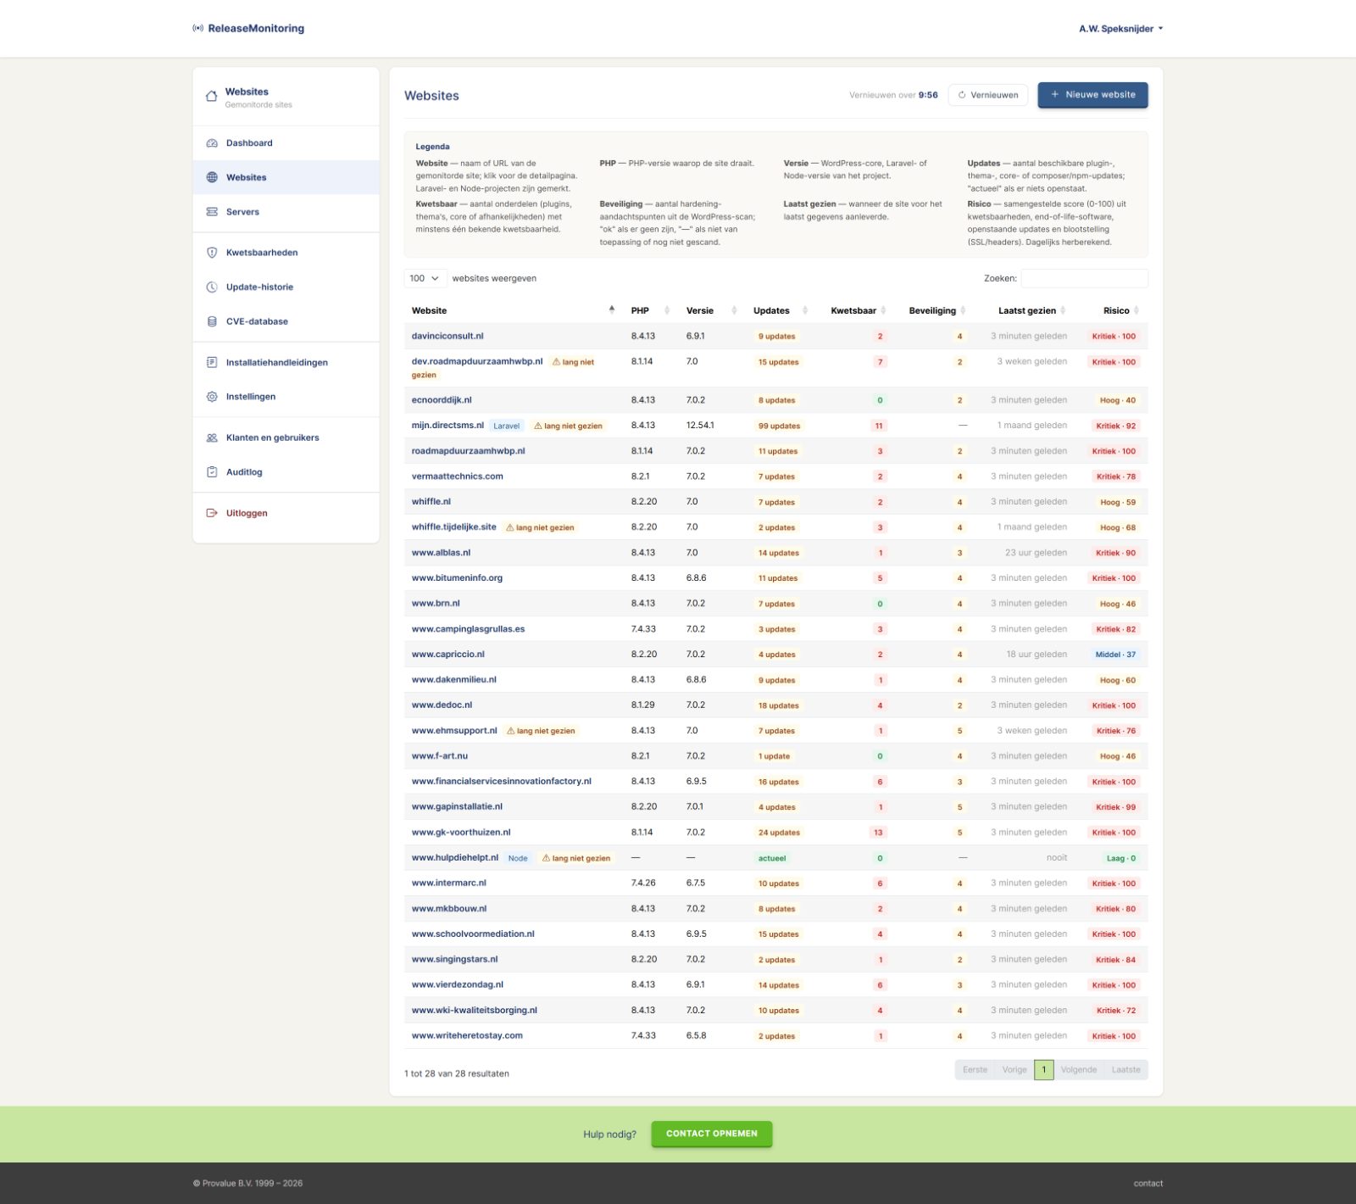This screenshot has height=1204, width=1356.
Task: Go to Kwetsbaarheden menu item
Action: [286, 253]
